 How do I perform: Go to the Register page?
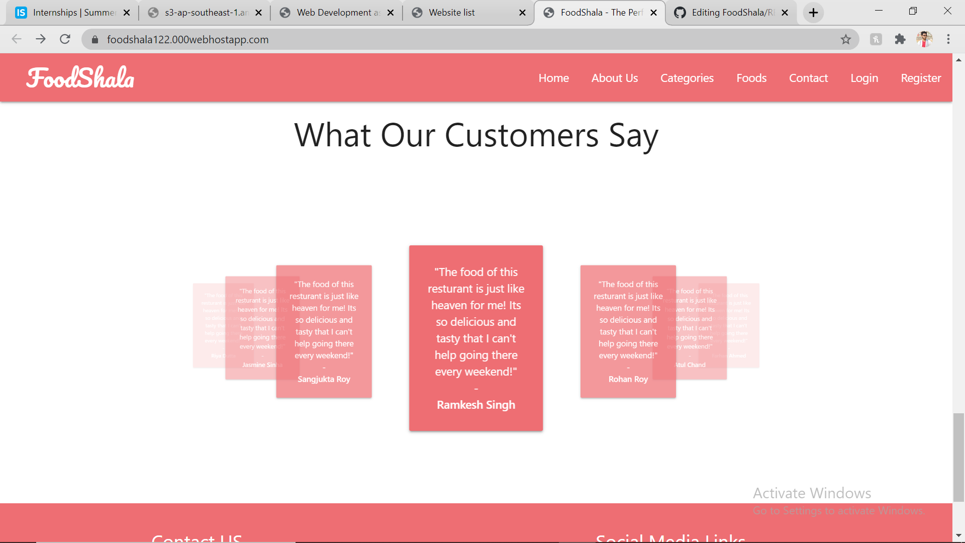920,78
